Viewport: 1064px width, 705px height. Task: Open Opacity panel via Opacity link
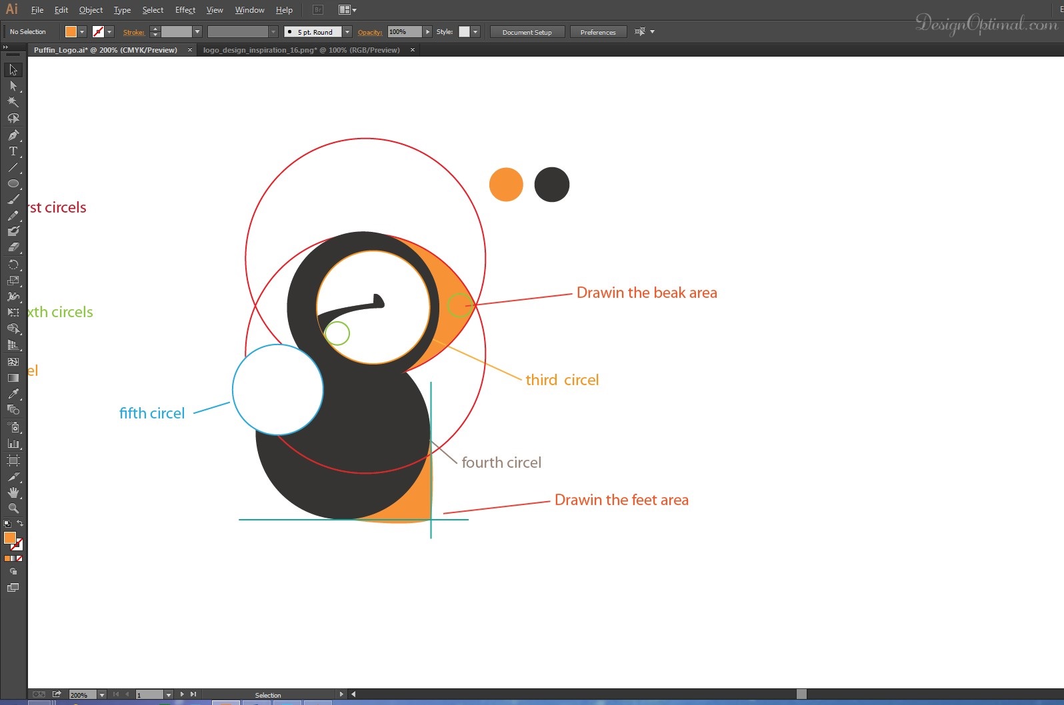coord(370,32)
